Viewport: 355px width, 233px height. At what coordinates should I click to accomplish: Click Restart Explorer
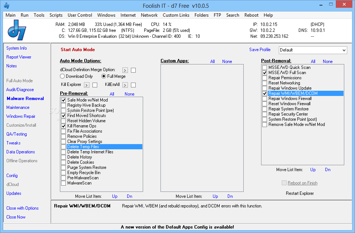[300, 193]
